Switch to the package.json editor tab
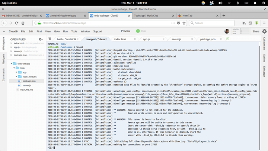The image size is (268, 151). [208, 39]
